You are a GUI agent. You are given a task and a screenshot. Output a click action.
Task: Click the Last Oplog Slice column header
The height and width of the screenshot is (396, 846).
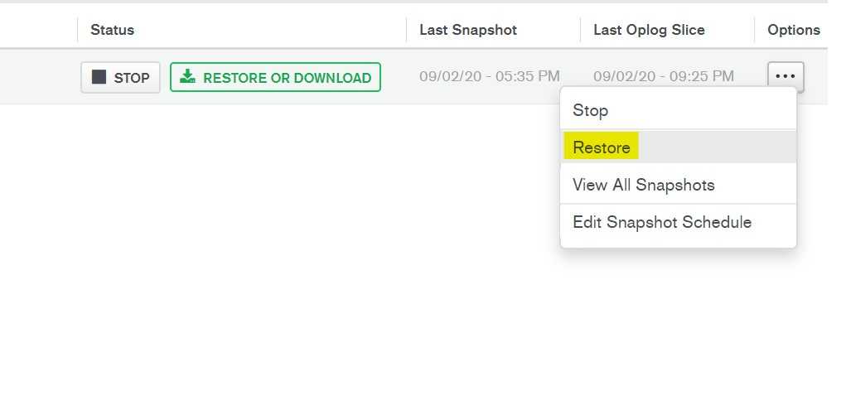click(649, 30)
